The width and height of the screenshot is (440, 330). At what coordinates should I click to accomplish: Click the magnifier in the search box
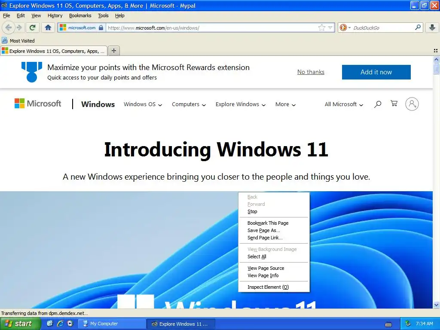pos(418,27)
